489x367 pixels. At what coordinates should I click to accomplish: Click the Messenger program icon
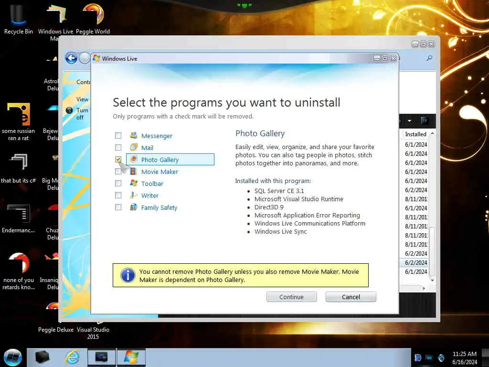click(134, 135)
